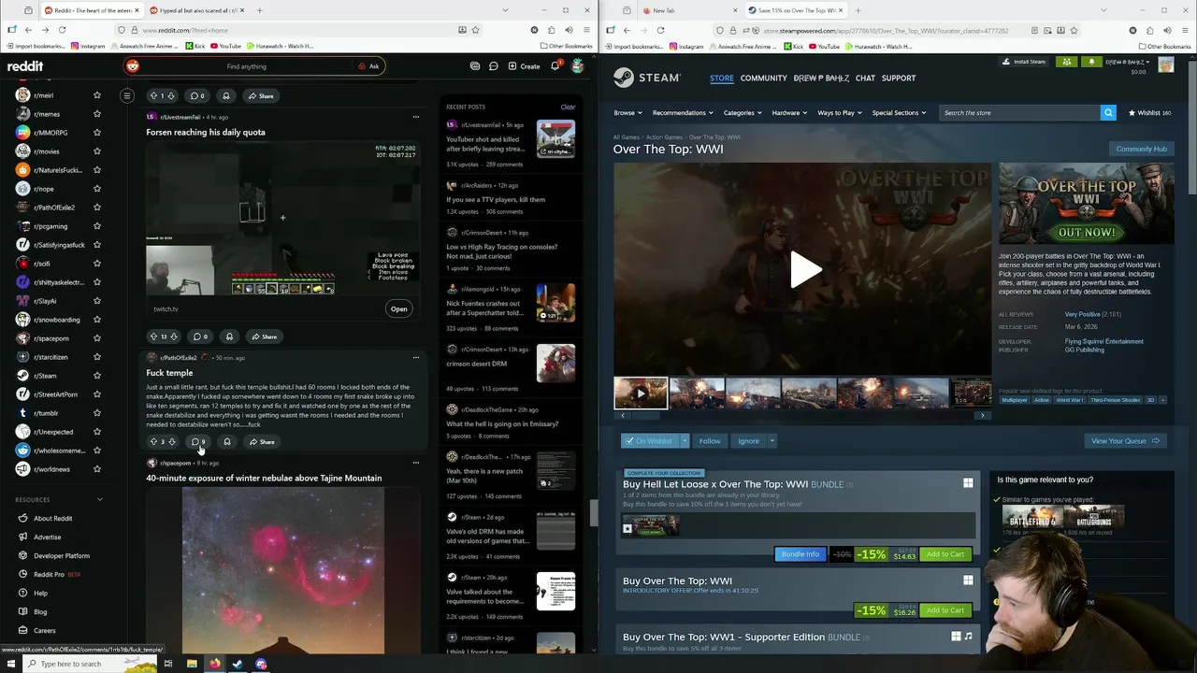Favorite r/Steam with star toggle
Viewport: 1197px width, 673px height.
pos(96,376)
